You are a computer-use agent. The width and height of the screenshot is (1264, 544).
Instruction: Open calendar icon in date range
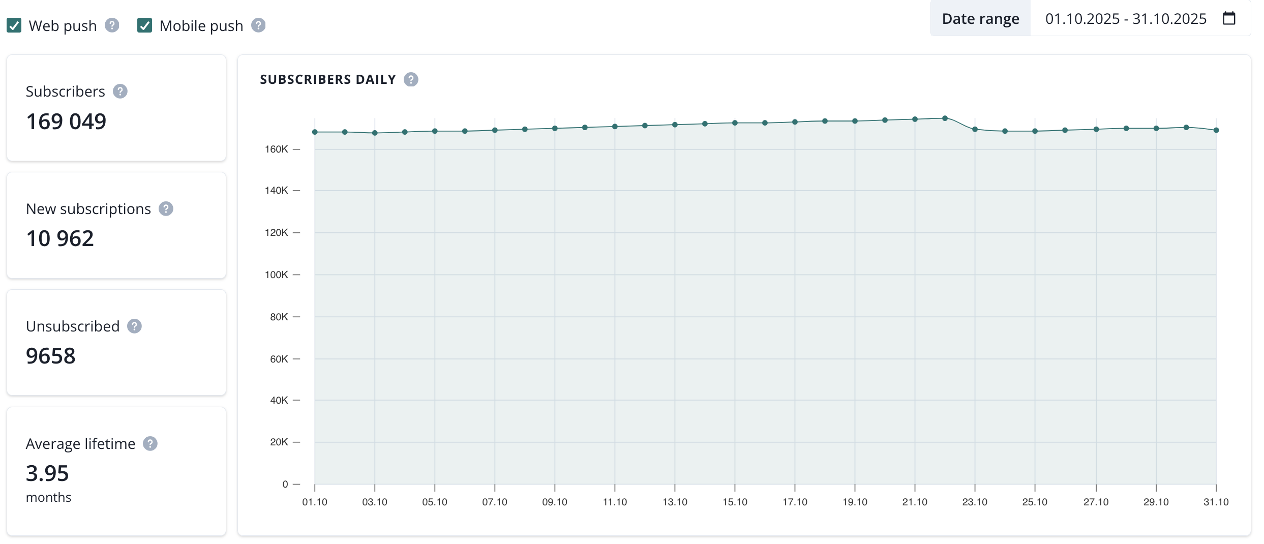[x=1229, y=19]
